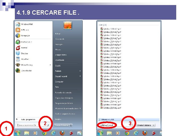
Task: Launch EditPad Lite 7
Action: 24,42
